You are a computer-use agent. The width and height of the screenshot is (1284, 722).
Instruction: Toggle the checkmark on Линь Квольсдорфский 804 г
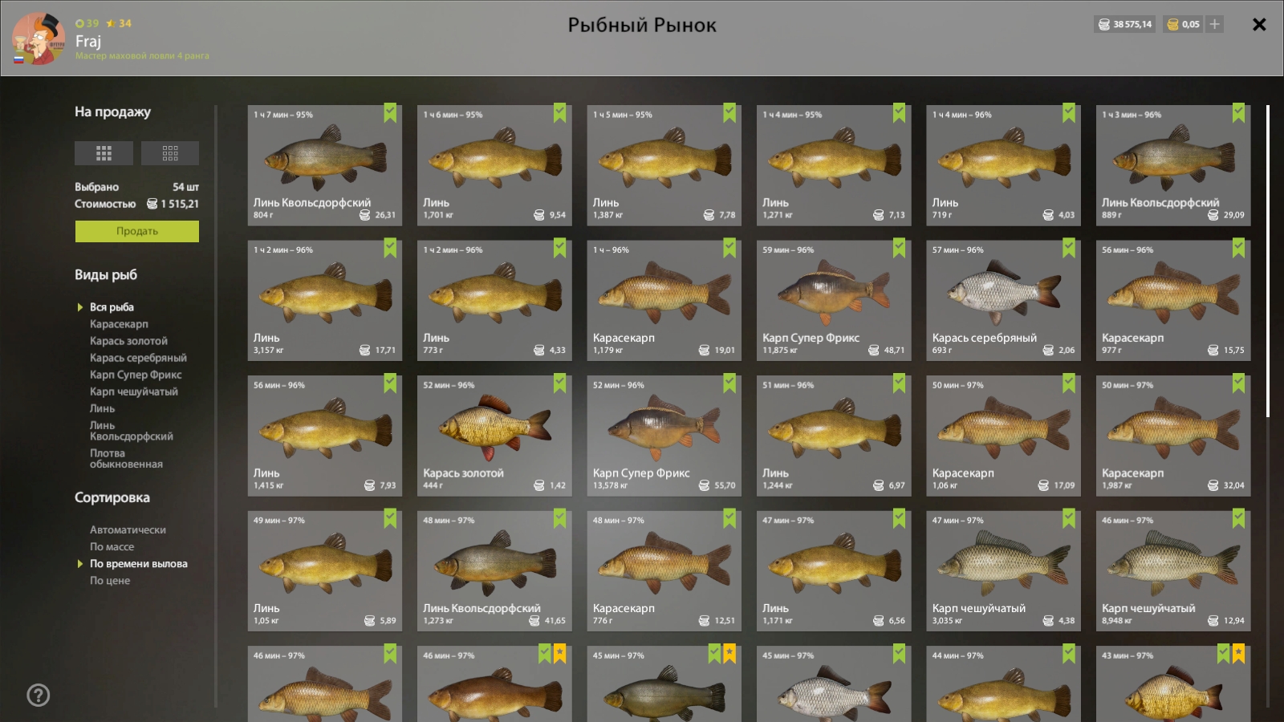pyautogui.click(x=390, y=113)
